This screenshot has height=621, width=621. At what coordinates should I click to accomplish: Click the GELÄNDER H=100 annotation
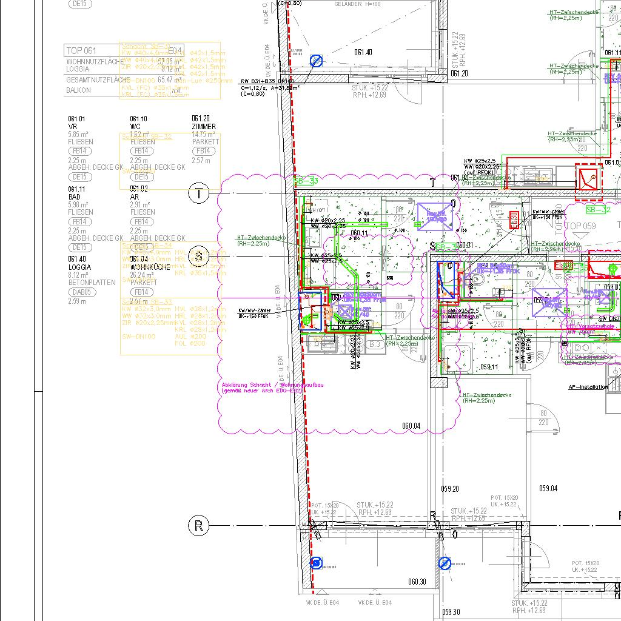pos(358,4)
